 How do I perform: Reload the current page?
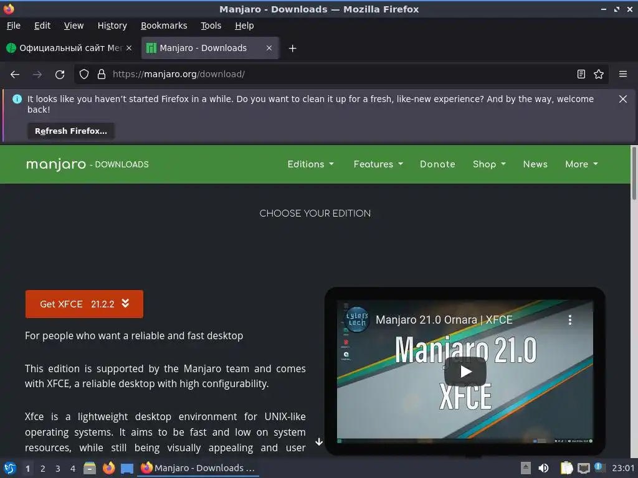pos(60,75)
